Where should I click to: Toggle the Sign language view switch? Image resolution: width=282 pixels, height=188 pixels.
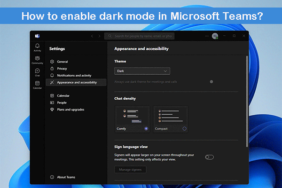pos(209,157)
